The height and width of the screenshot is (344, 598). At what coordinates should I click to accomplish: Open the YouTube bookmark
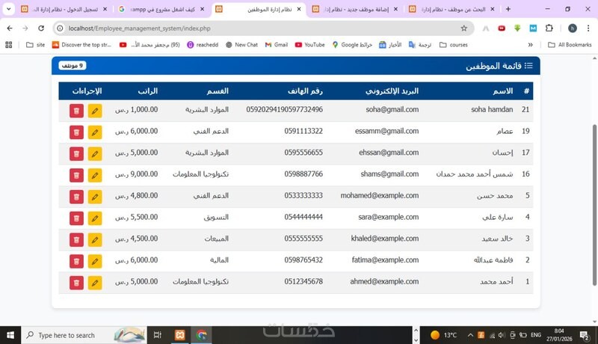pos(309,45)
